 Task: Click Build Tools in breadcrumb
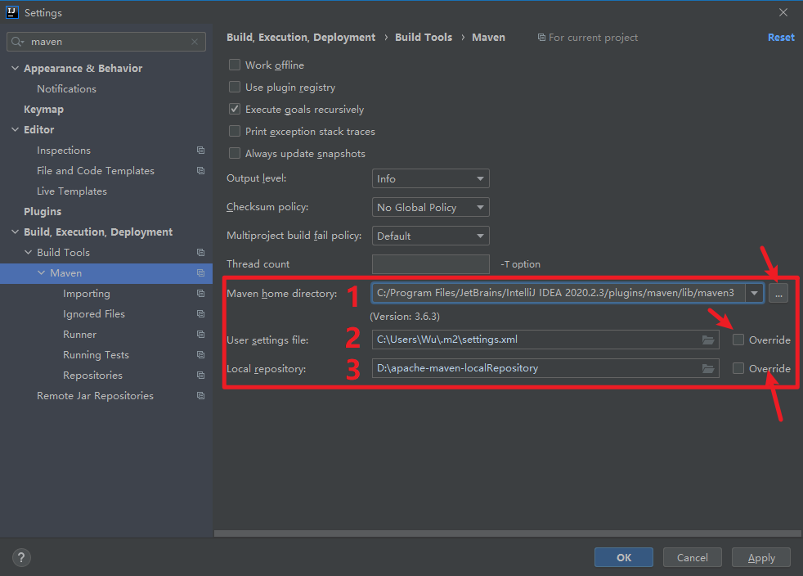point(424,38)
